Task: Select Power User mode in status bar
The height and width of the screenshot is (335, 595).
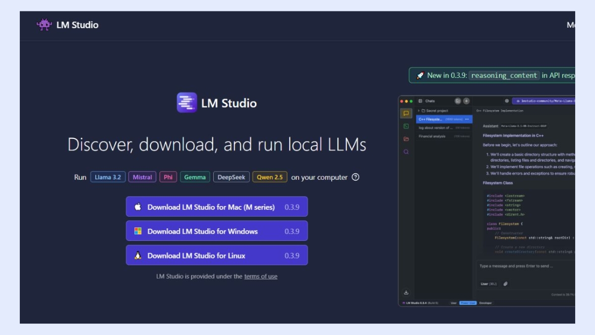Action: [468, 303]
